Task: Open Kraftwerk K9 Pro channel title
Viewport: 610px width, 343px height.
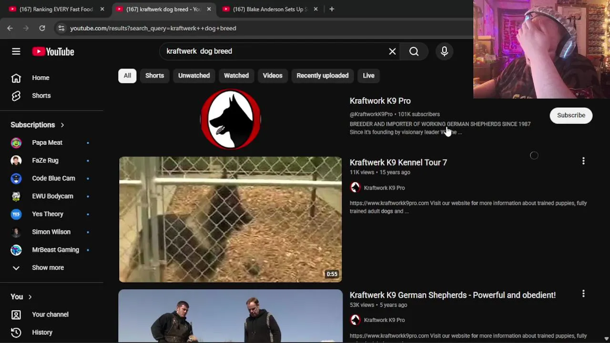Action: point(380,101)
